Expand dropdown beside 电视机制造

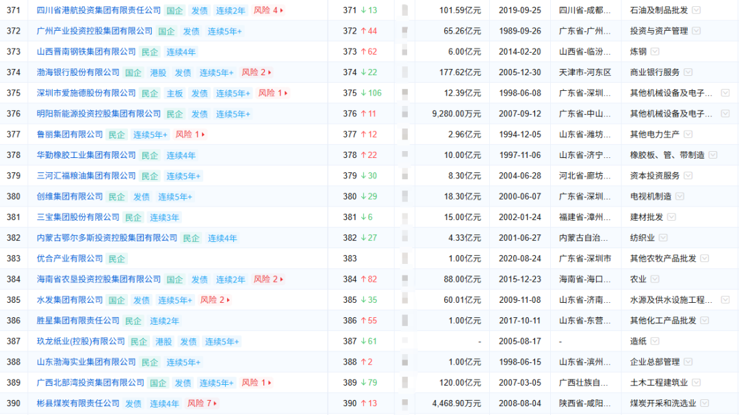[679, 196]
